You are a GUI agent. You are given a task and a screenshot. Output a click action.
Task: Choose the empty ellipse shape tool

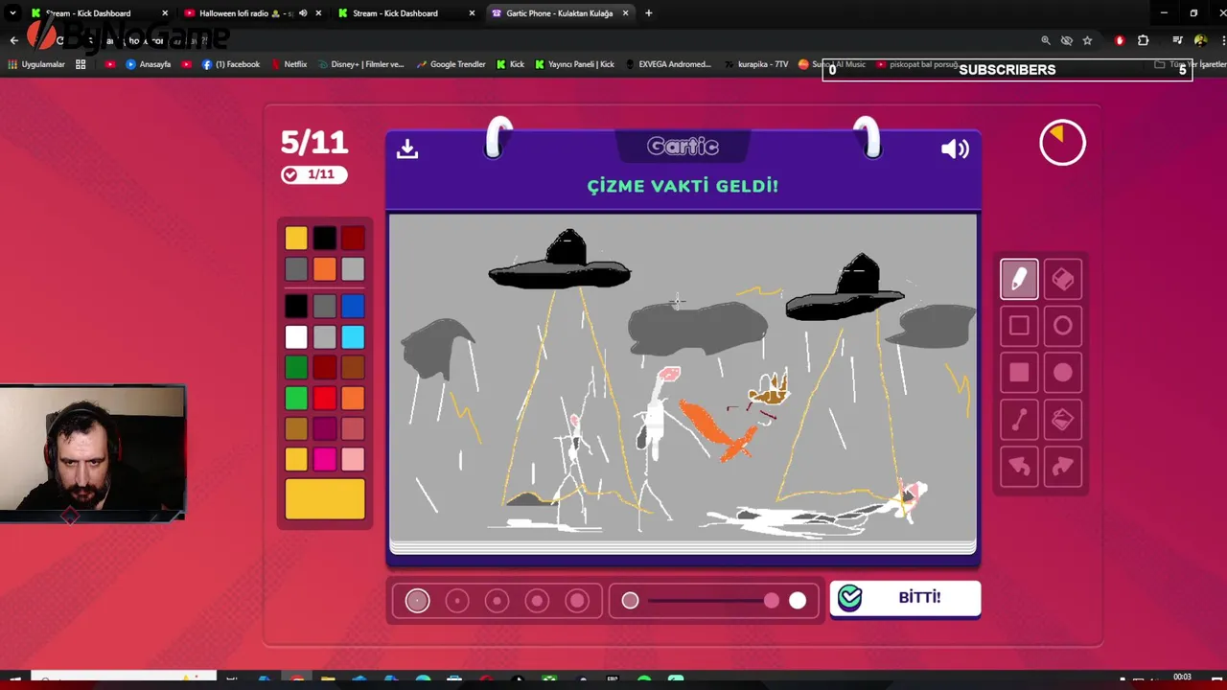click(x=1062, y=326)
